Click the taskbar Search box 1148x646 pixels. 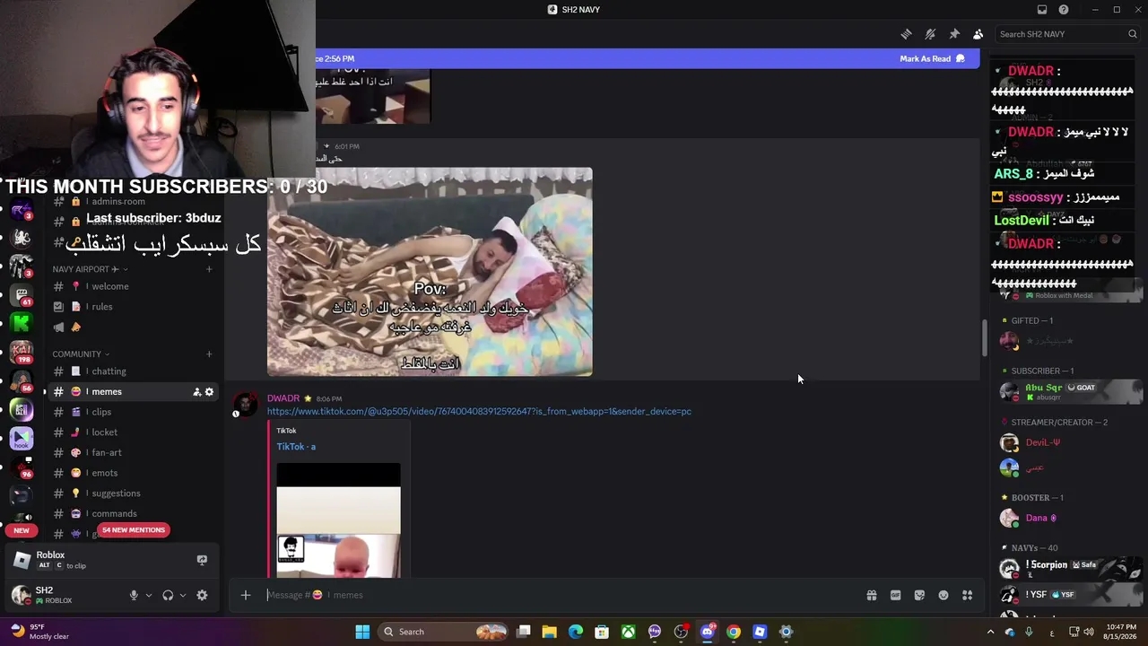(444, 632)
